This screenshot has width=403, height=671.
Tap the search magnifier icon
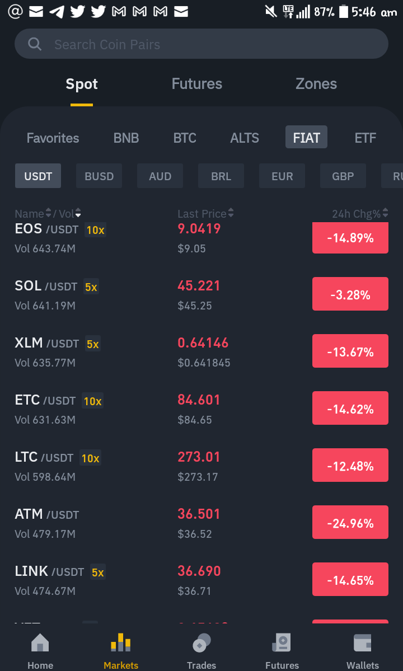click(34, 44)
